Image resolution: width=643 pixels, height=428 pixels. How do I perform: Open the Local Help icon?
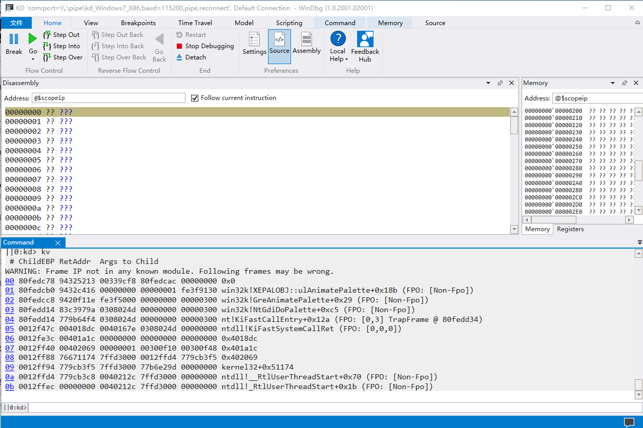pyautogui.click(x=338, y=39)
